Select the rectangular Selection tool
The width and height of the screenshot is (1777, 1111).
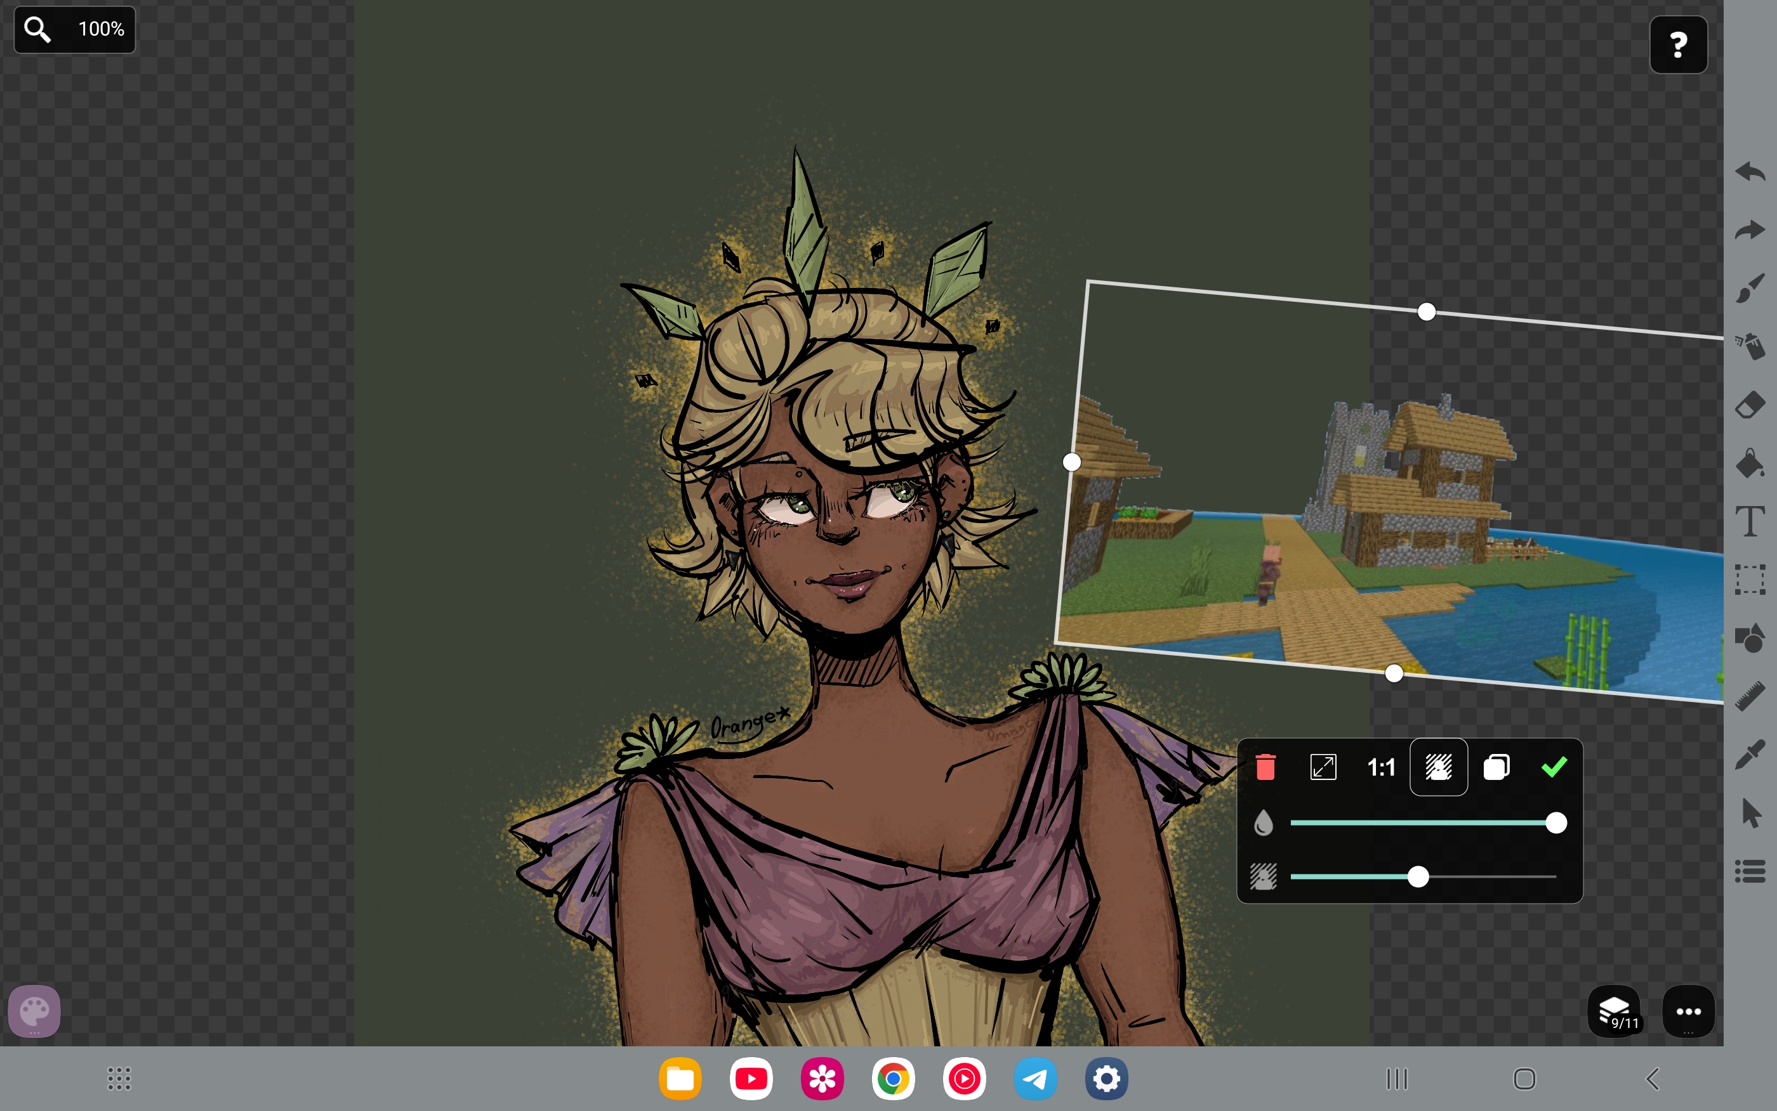pos(1750,580)
